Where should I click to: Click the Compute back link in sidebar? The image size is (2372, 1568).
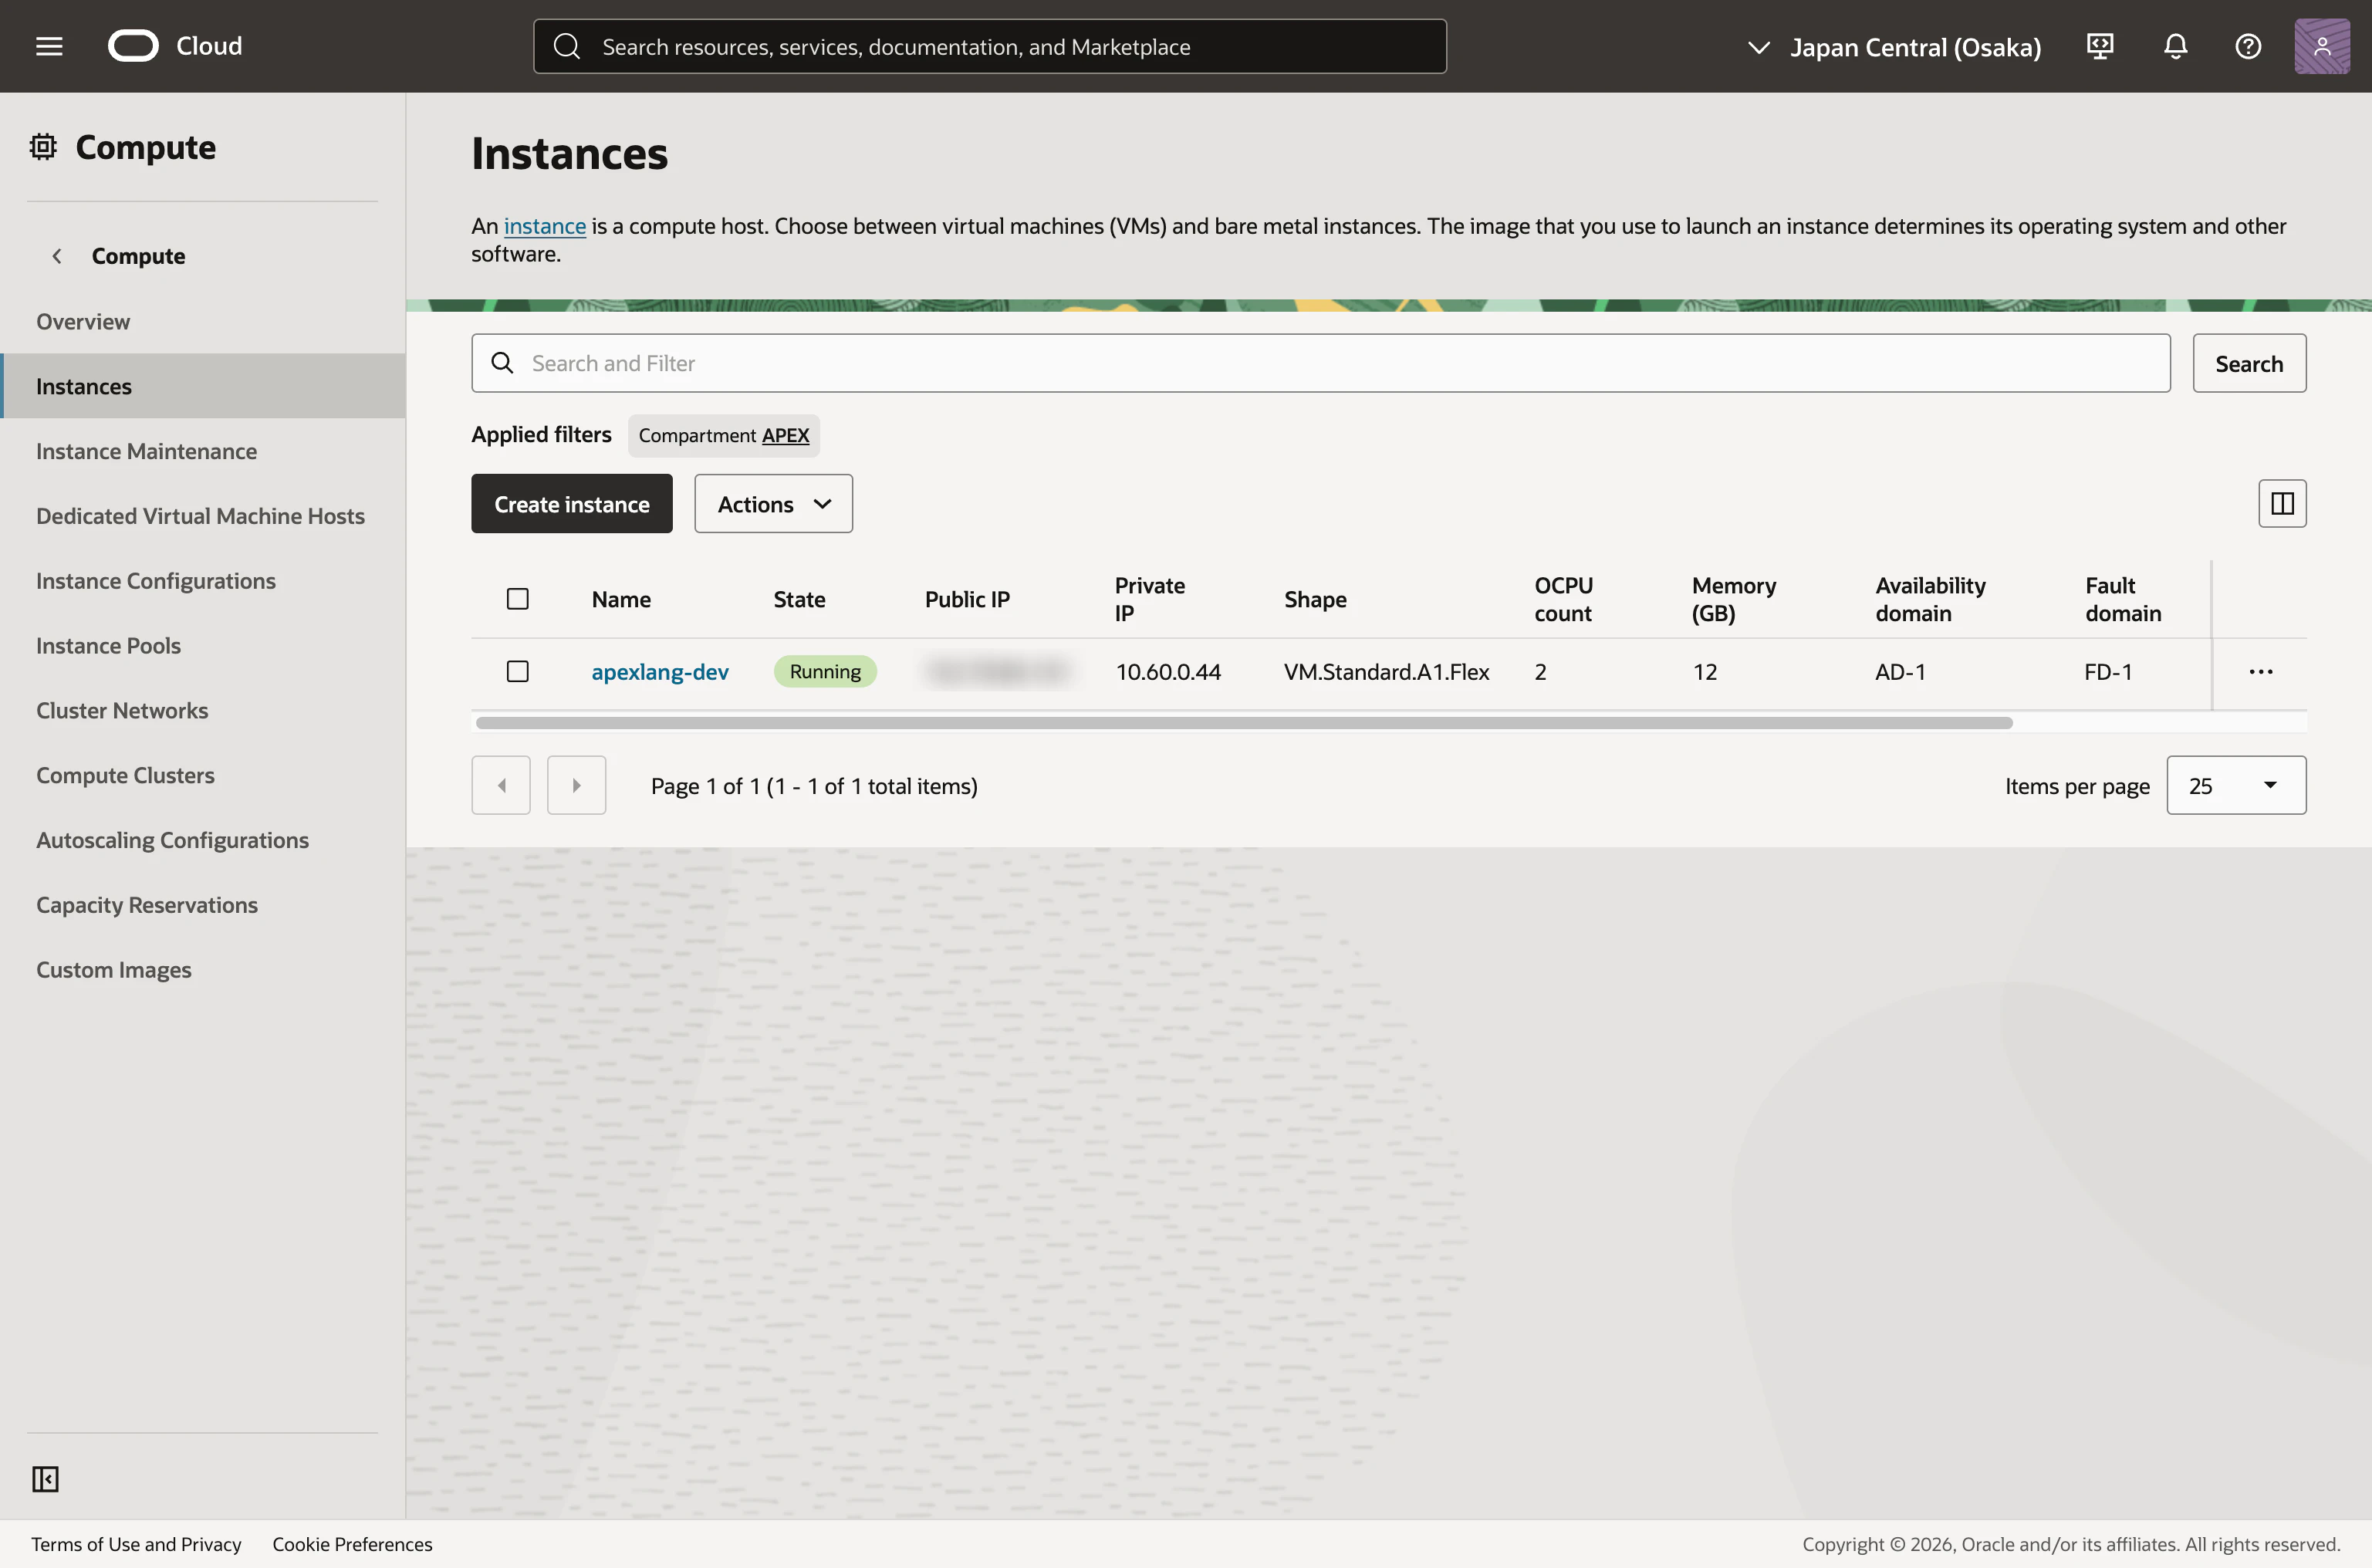[138, 256]
